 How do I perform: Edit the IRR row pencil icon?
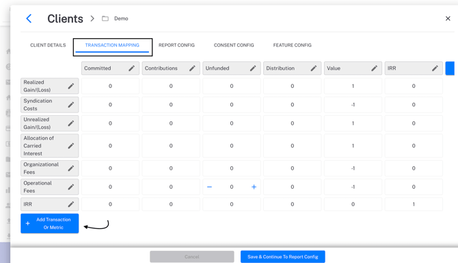coord(71,204)
